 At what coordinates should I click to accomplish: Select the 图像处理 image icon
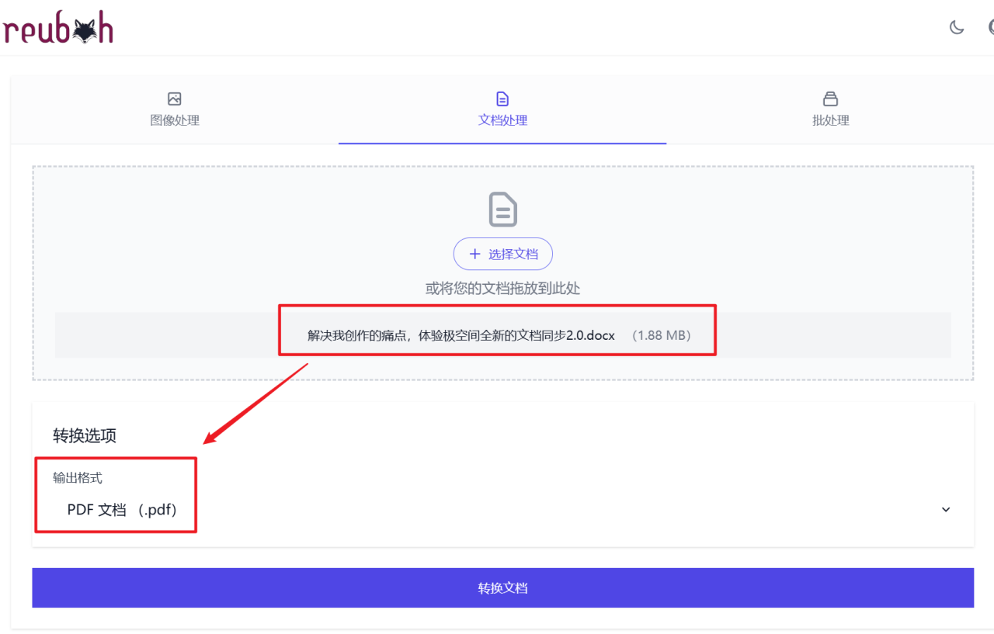(x=174, y=99)
